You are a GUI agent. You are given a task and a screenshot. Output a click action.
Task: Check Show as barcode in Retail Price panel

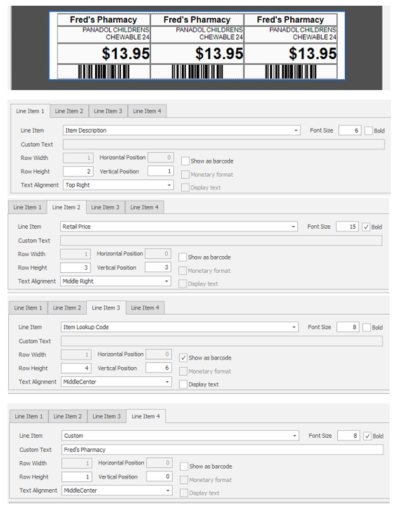click(182, 258)
